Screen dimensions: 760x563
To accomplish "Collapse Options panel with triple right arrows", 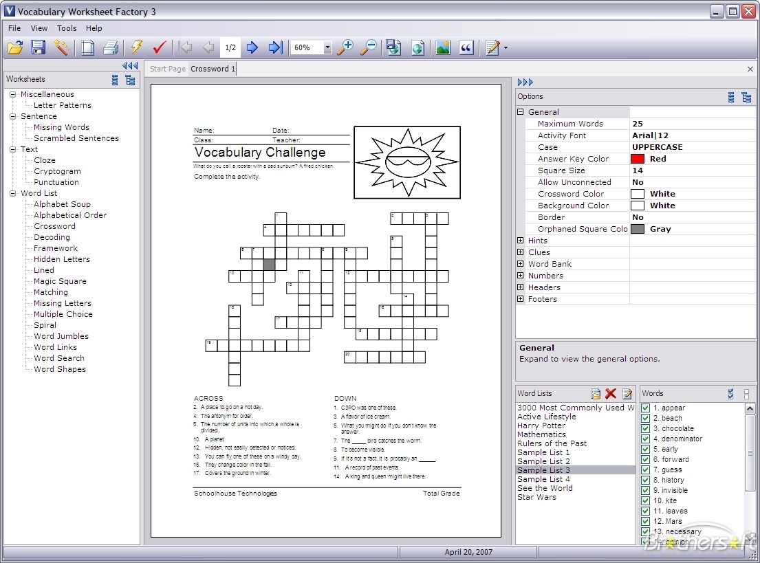I will click(525, 82).
